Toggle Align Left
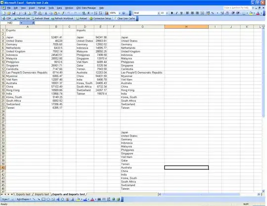Viewport: 267px width, 206px height. click(187, 13)
